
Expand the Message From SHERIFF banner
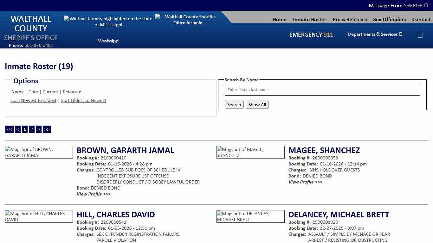click(x=398, y=5)
